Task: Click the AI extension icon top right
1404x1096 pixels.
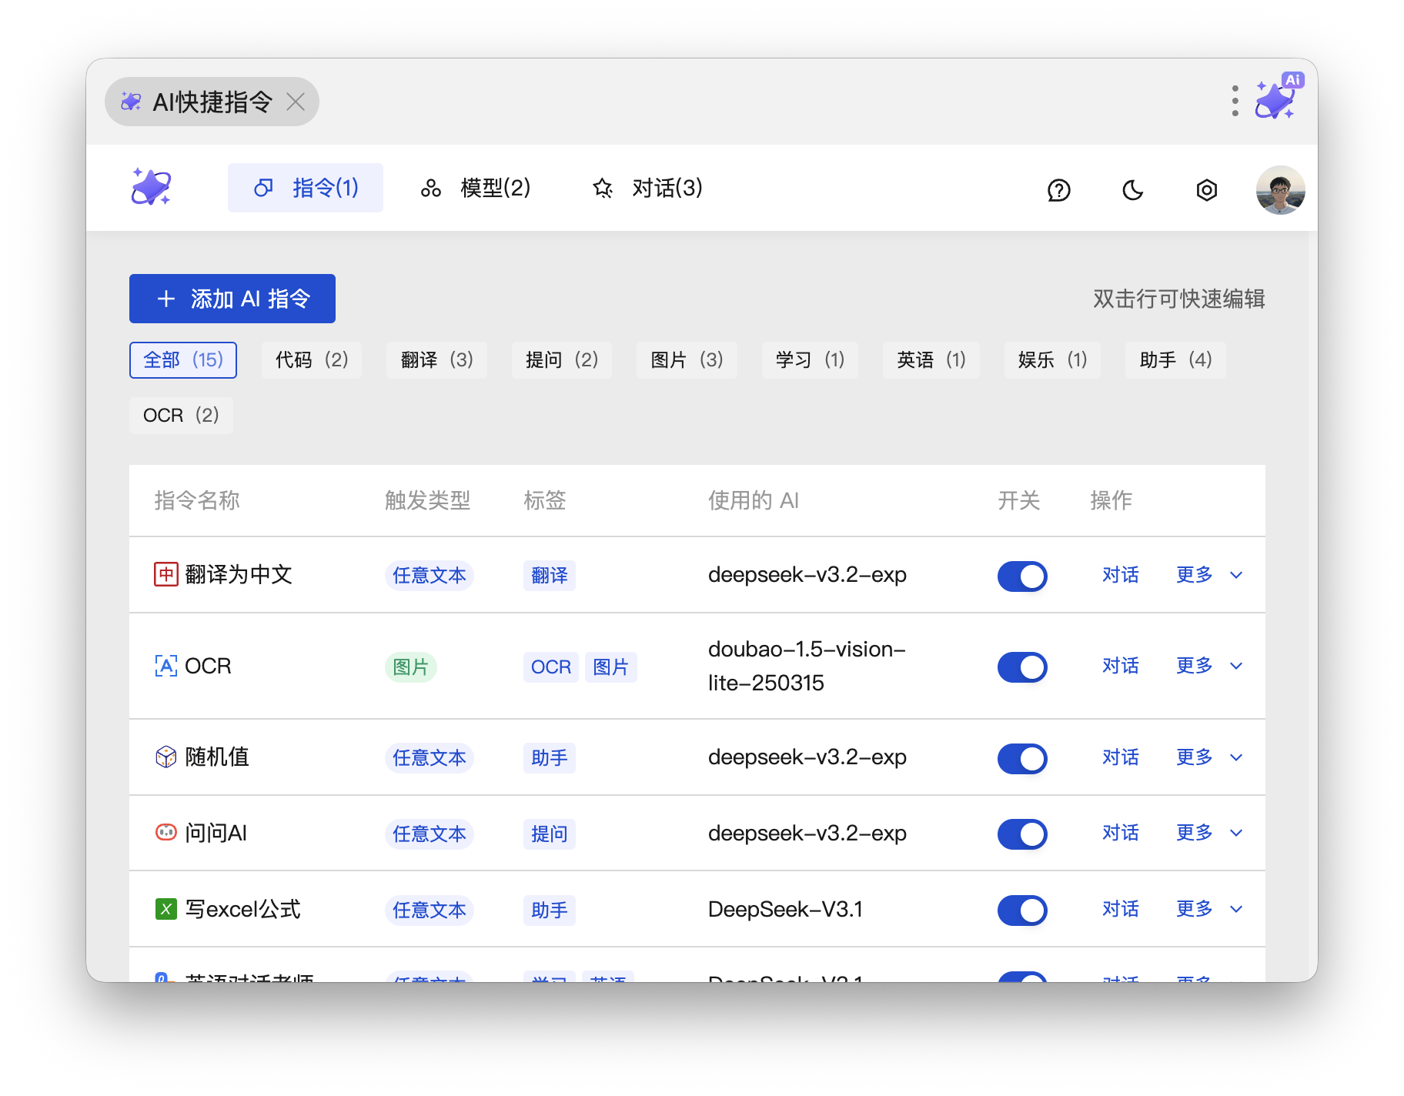Action: click(x=1277, y=99)
